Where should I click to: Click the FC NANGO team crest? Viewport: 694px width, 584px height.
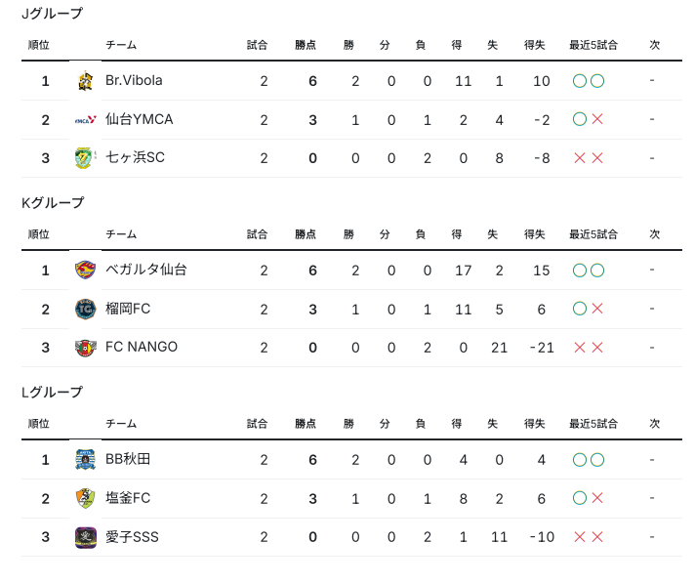click(x=85, y=348)
